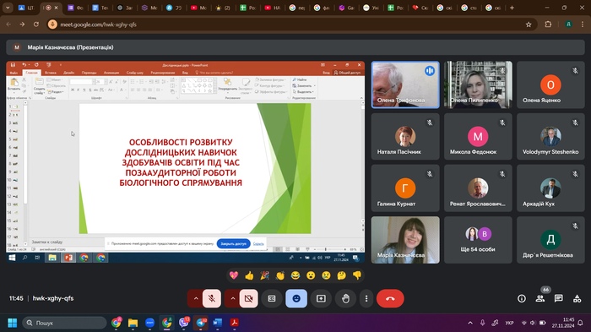Open new tab with plus button
Viewport: 591px width, 332px height.
tap(512, 8)
